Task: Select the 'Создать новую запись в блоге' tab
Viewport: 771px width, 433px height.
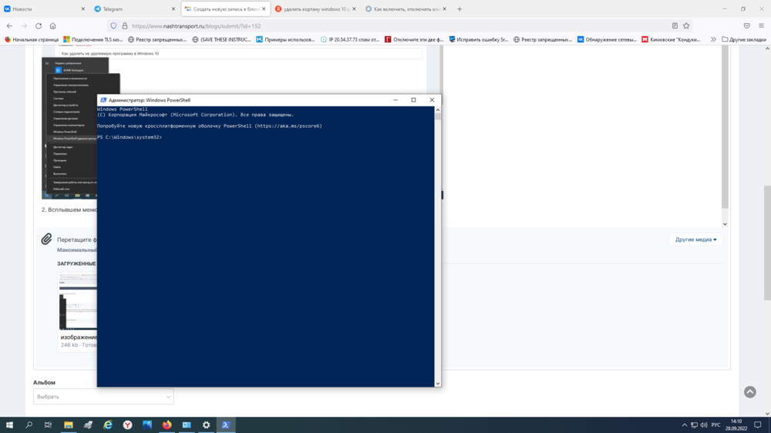Action: coord(224,8)
